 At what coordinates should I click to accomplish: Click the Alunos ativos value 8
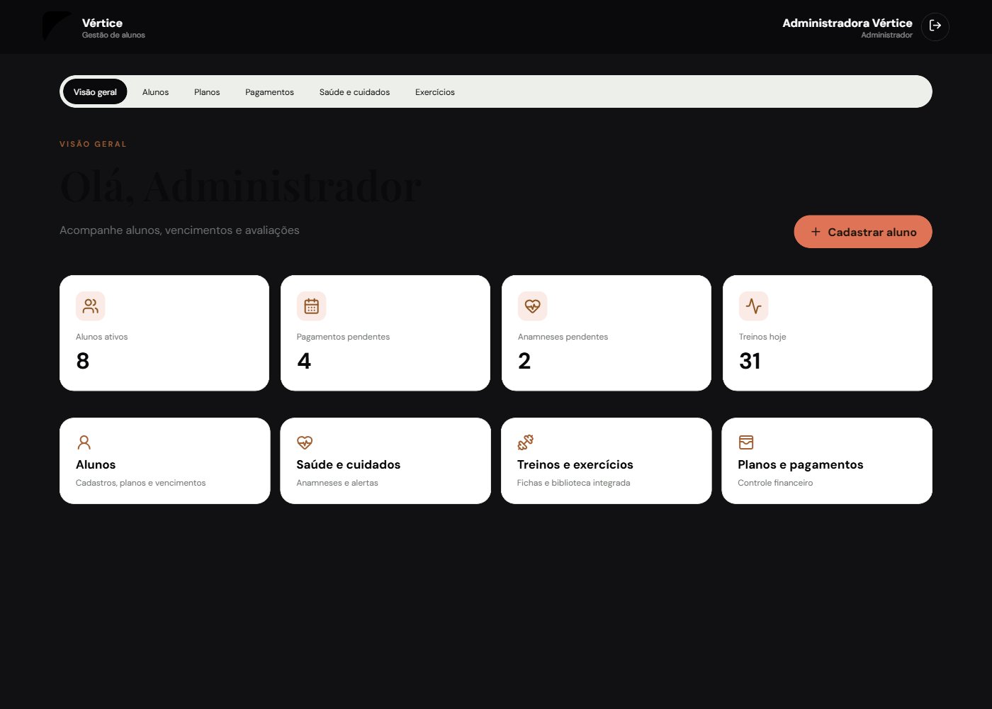point(83,361)
